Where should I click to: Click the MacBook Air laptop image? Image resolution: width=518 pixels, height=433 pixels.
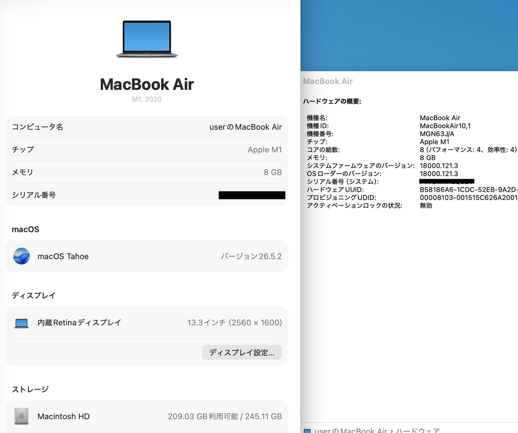click(x=147, y=39)
